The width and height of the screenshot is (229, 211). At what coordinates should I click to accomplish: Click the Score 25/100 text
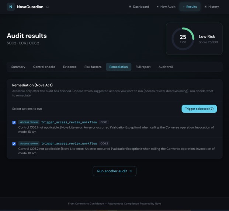tap(208, 42)
